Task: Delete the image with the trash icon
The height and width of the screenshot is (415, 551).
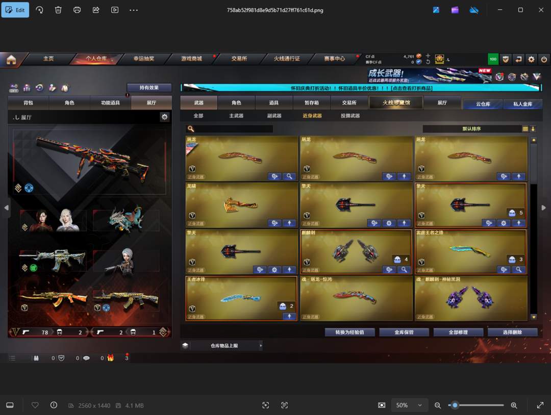Action: pos(58,10)
